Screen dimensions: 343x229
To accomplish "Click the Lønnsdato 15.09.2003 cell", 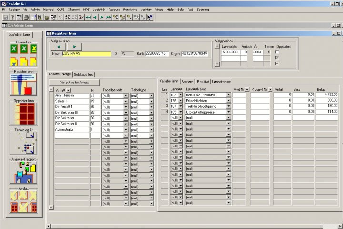I will pyautogui.click(x=230, y=52).
